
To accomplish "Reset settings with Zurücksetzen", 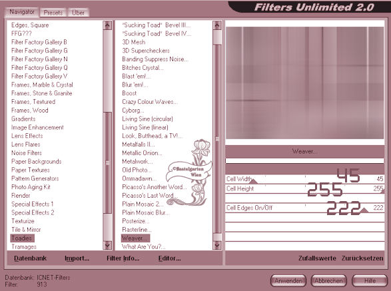I will point(362,258).
